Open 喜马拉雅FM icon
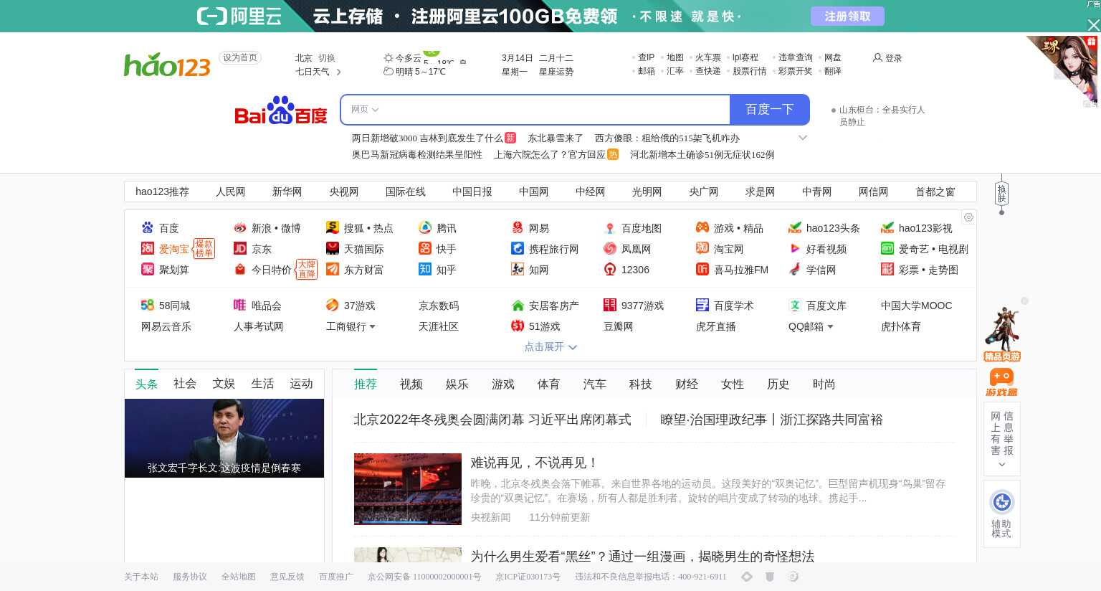The width and height of the screenshot is (1101, 591). pyautogui.click(x=702, y=270)
